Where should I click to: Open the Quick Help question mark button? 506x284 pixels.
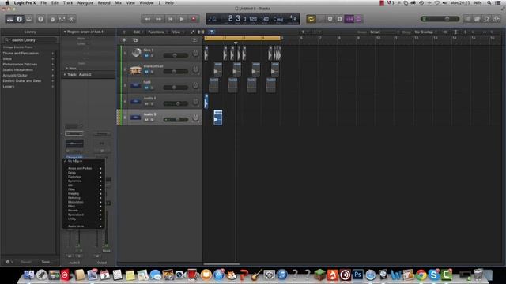(x=40, y=19)
